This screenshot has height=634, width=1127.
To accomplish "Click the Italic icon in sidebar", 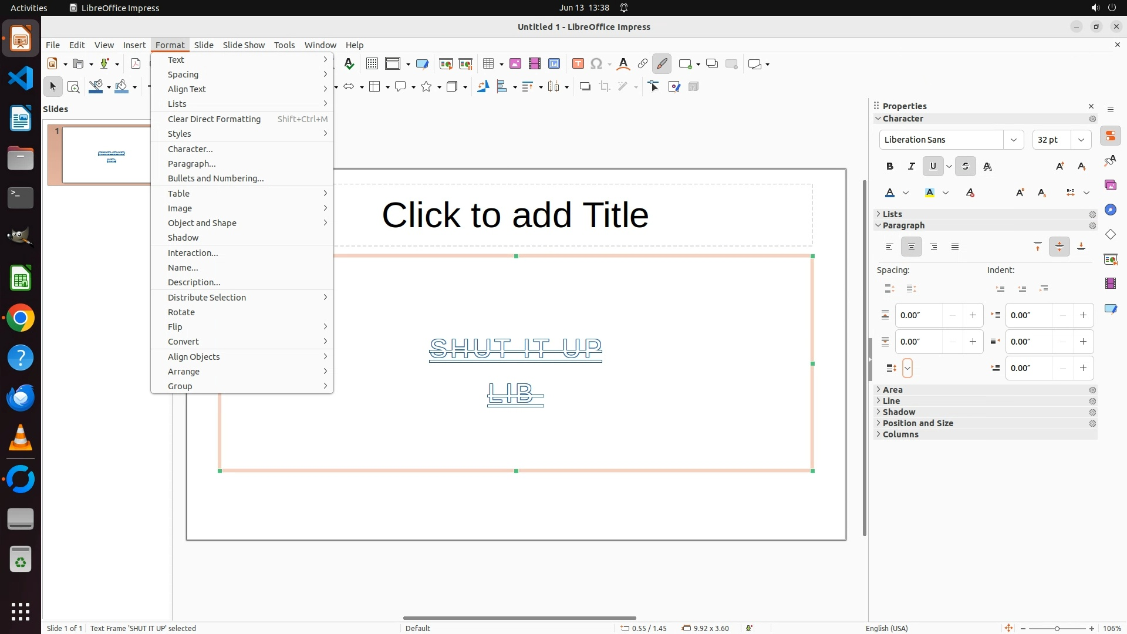I will point(912,167).
